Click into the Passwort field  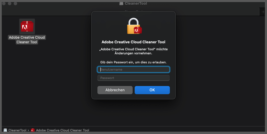133,78
